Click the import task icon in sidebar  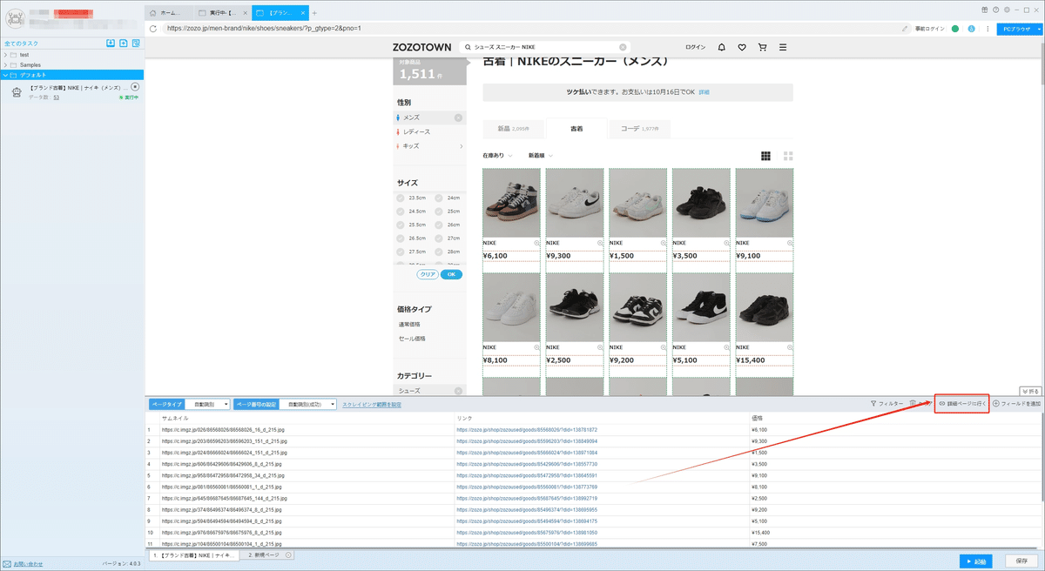click(x=111, y=44)
